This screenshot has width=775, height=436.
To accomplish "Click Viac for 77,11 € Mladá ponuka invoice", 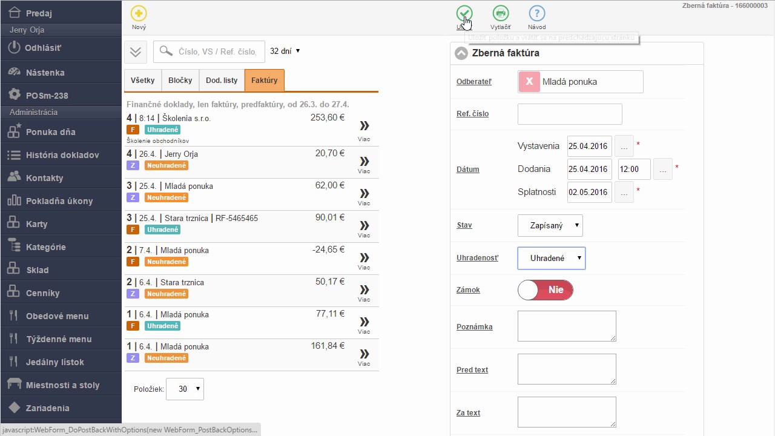I will [x=364, y=325].
